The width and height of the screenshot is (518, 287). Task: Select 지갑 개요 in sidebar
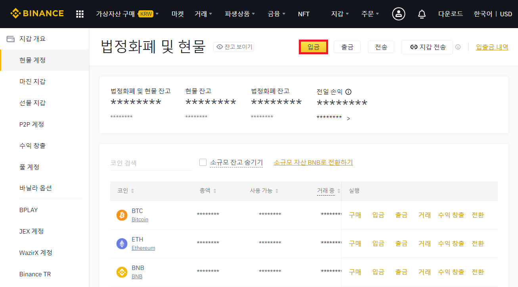coord(44,39)
